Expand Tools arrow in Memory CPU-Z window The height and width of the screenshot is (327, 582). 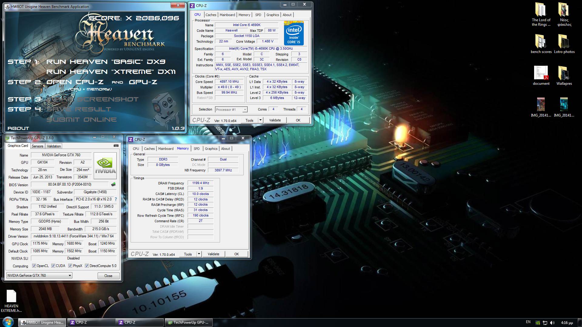pos(199,254)
